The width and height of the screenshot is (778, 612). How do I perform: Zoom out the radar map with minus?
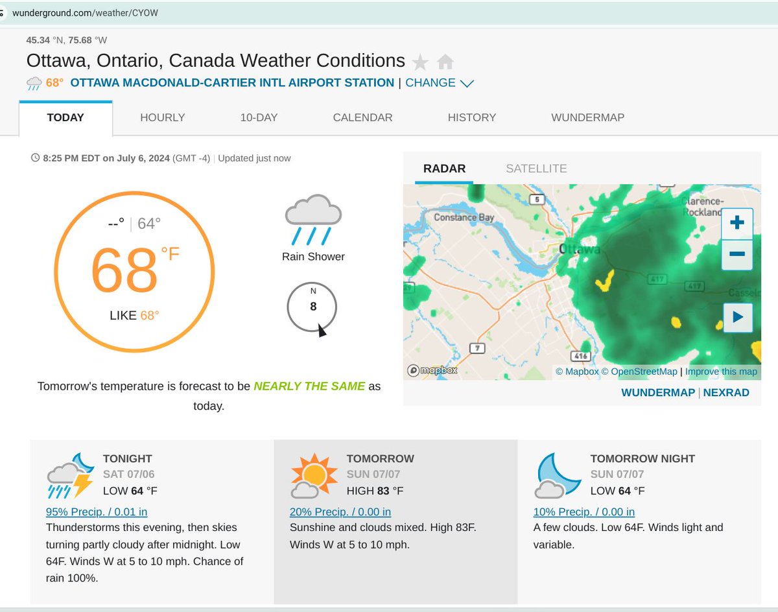click(x=737, y=254)
